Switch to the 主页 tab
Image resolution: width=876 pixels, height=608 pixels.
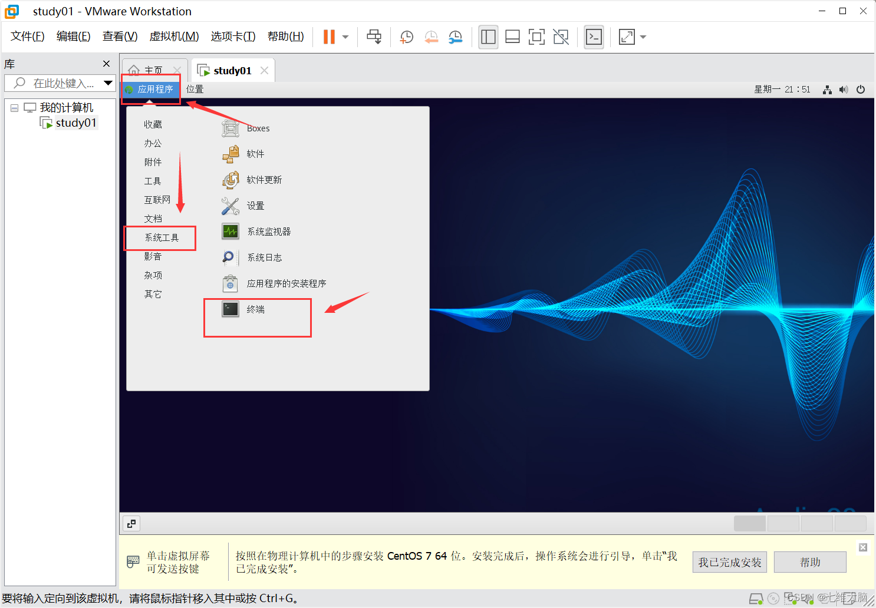153,71
